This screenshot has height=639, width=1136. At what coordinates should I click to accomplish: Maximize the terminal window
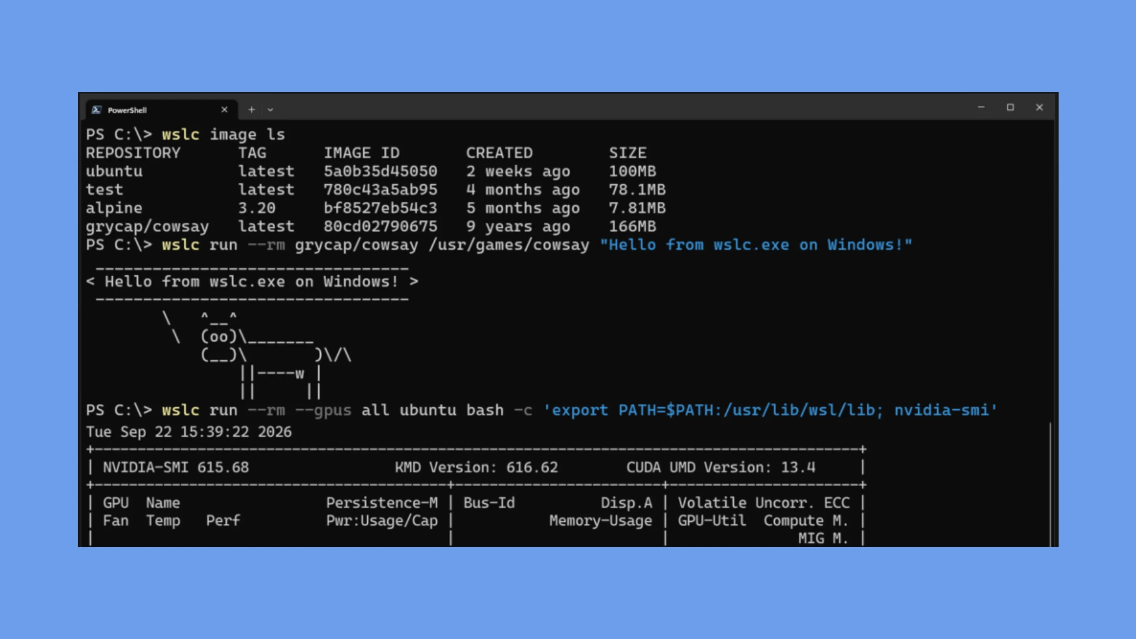click(1010, 108)
